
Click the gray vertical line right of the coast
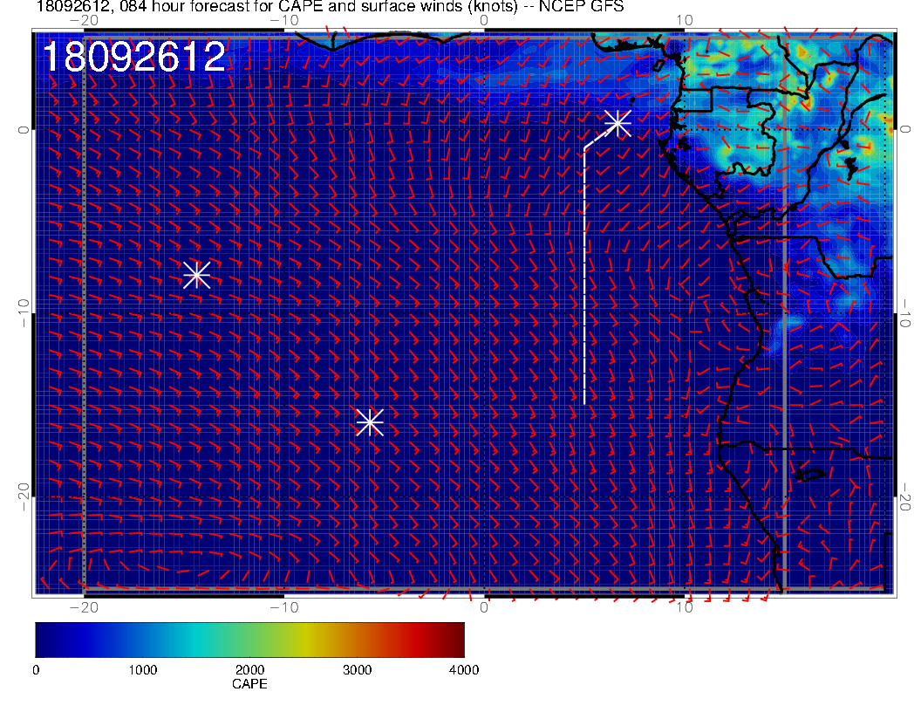(x=785, y=366)
